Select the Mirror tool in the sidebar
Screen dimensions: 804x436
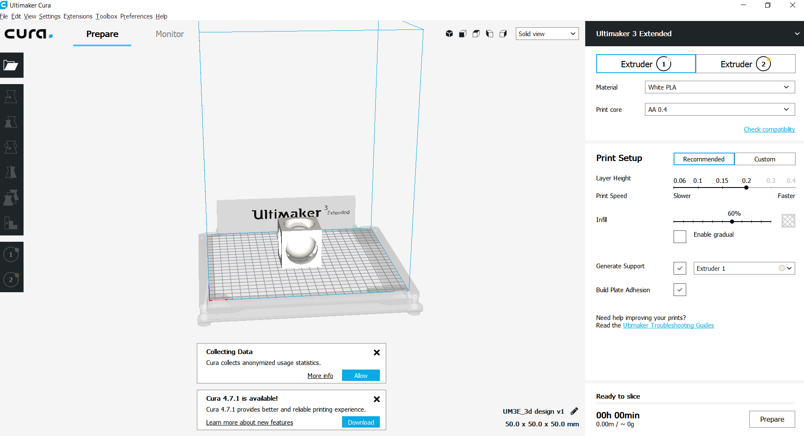pos(11,172)
